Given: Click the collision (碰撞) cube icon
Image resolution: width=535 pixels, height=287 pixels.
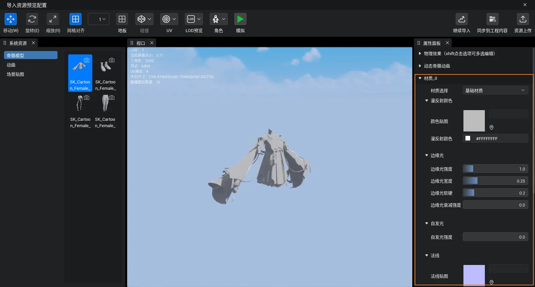Looking at the screenshot, I should click(141, 19).
